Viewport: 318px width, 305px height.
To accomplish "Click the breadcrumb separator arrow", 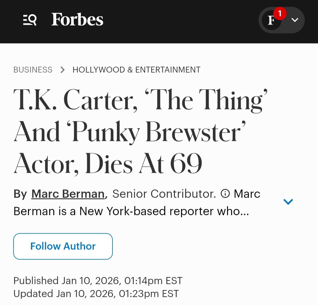I will pyautogui.click(x=62, y=70).
